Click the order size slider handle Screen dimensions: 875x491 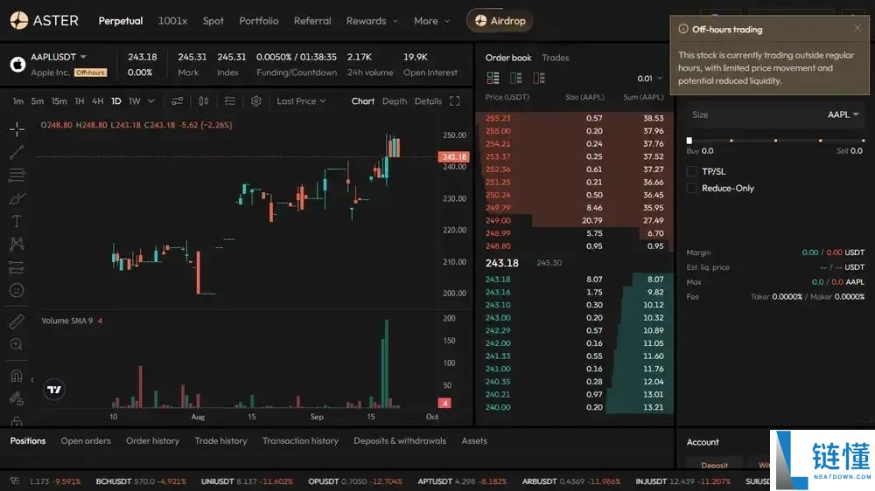689,141
